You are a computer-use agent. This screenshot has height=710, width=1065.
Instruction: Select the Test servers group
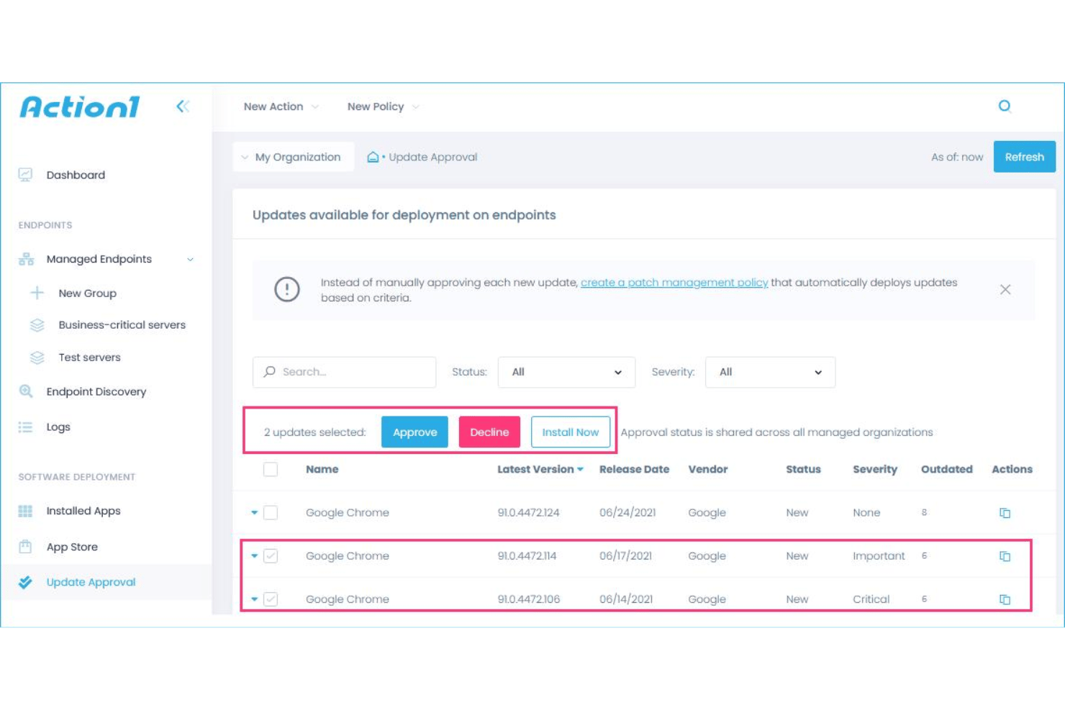click(90, 358)
